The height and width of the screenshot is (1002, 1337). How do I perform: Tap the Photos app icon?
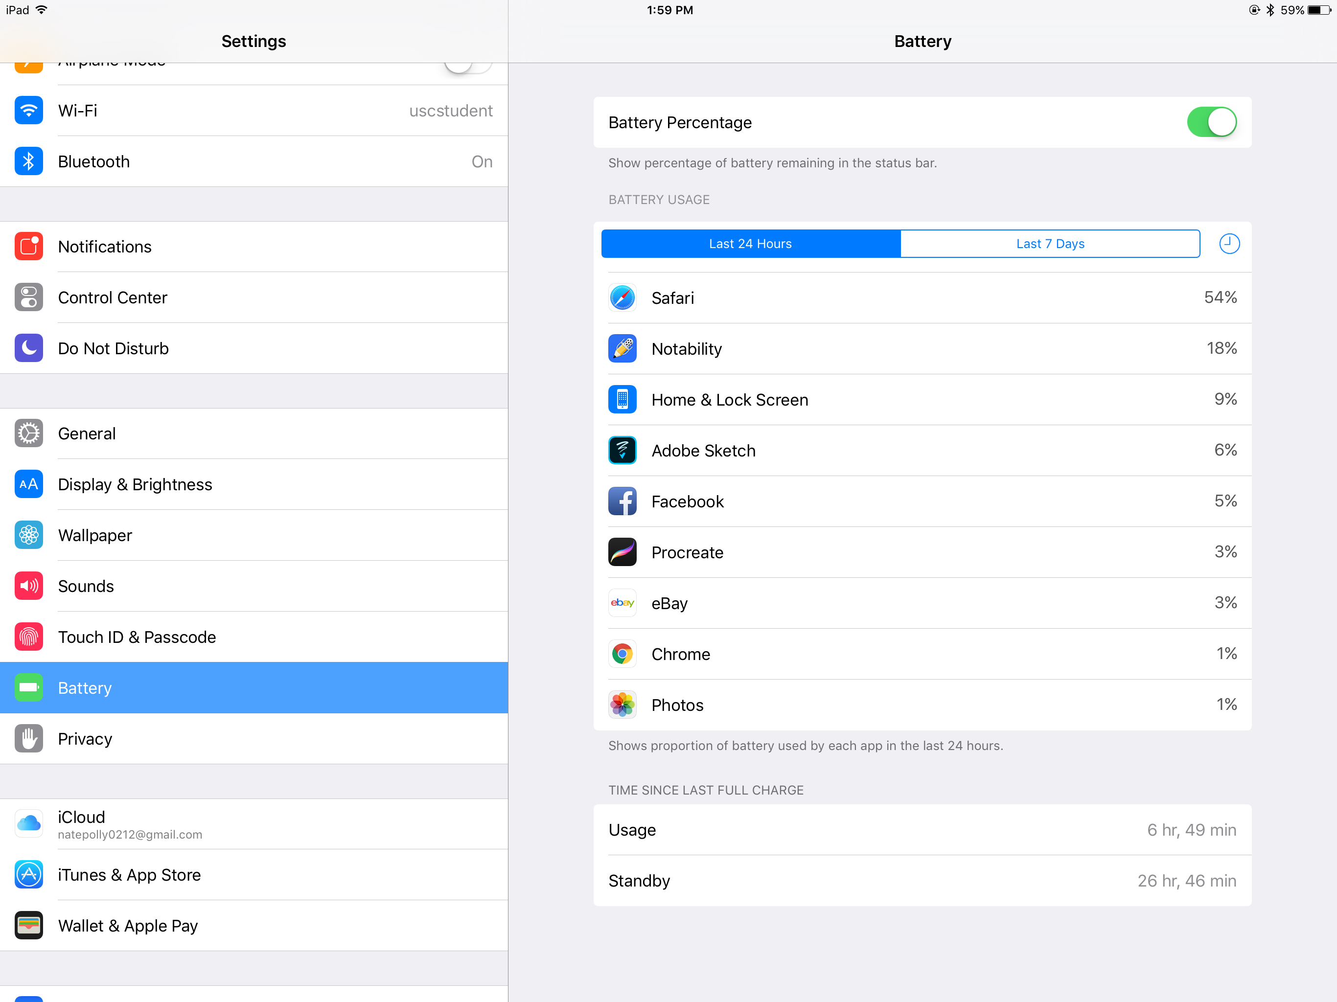pyautogui.click(x=622, y=705)
